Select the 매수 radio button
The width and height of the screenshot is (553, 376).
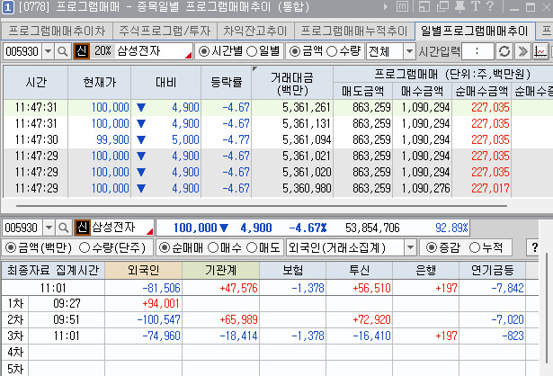[213, 247]
